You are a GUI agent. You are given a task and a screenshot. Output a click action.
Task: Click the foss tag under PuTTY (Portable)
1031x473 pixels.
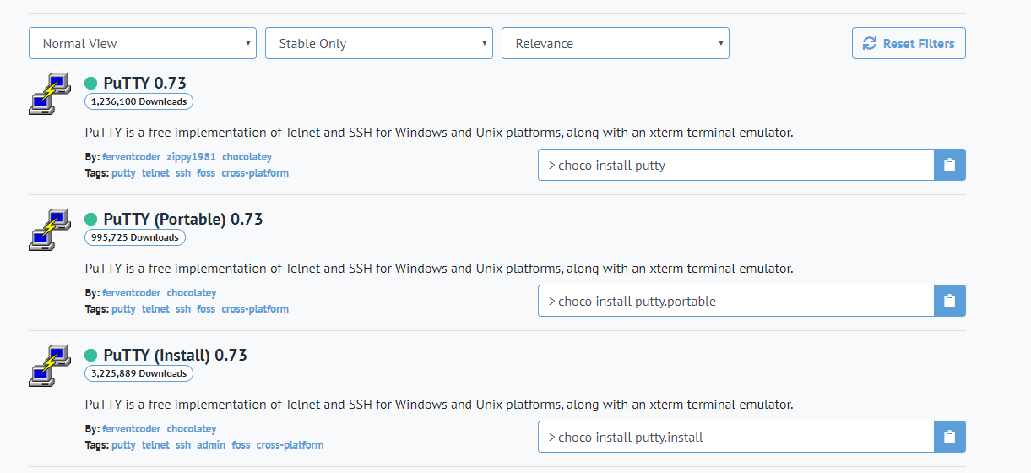pos(206,309)
